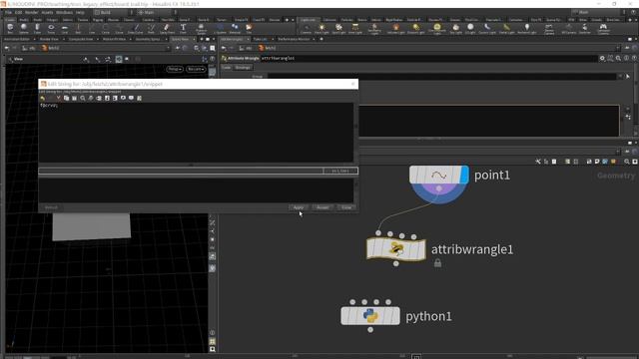Open the File menu
639x359 pixels.
8,13
